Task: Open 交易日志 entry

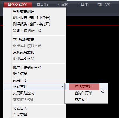Action: tap(35, 80)
